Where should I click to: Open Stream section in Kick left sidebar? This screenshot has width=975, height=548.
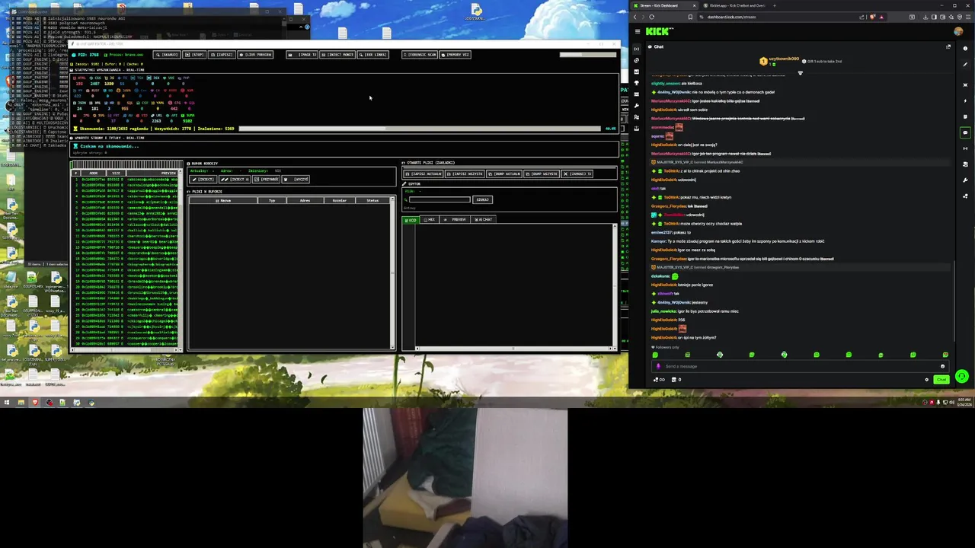[637, 49]
